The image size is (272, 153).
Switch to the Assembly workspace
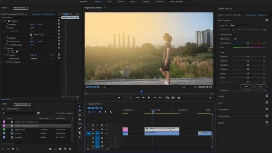tap(84, 2)
